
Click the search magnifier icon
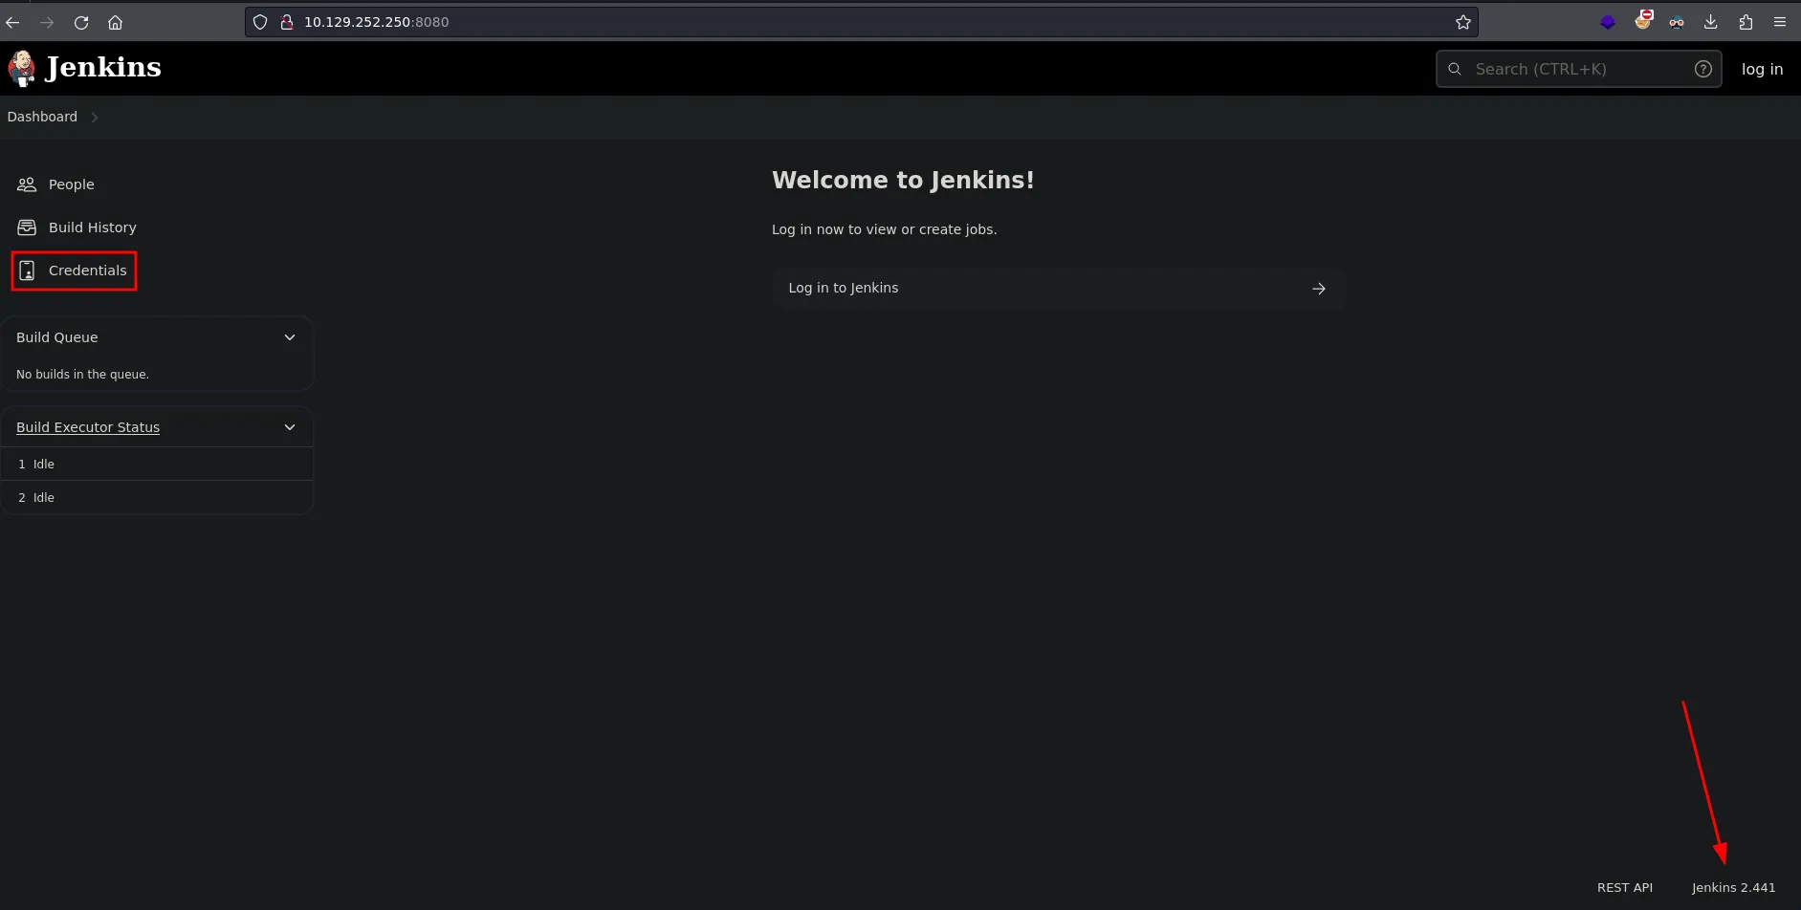(1455, 69)
